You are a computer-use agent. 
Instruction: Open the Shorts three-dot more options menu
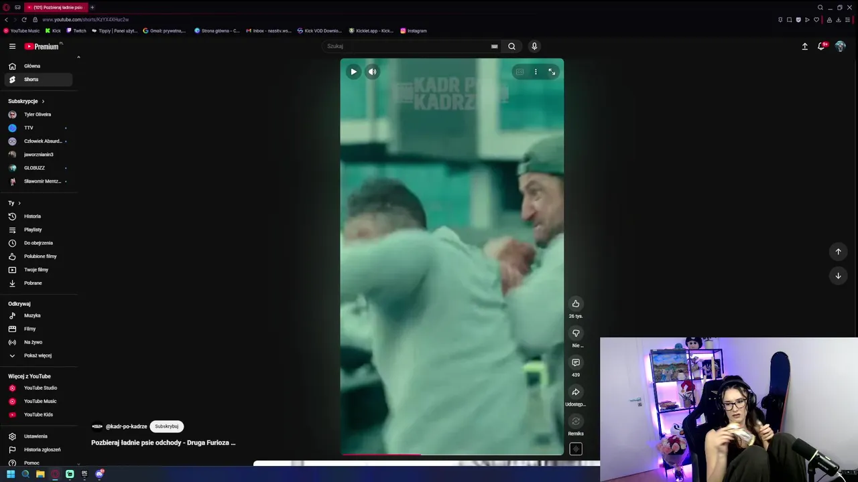pyautogui.click(x=536, y=72)
